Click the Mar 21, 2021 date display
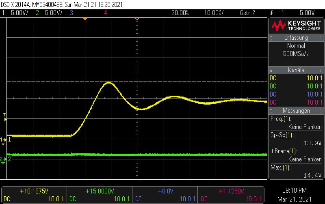Image resolution: width=325 pixels, height=204 pixels. 294,199
